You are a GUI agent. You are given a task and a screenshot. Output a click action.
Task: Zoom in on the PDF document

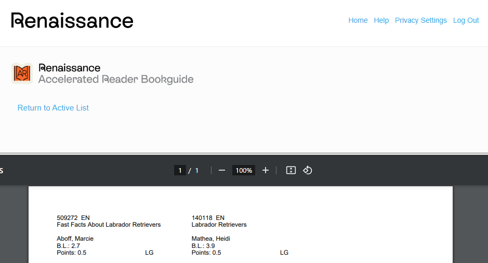coord(266,171)
